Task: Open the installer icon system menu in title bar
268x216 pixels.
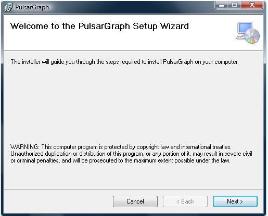Action: (x=8, y=7)
